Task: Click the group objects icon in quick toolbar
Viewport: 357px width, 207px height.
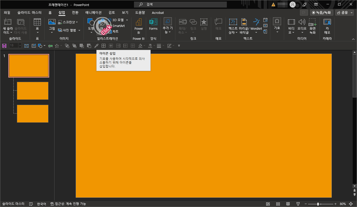Action: click(x=67, y=46)
